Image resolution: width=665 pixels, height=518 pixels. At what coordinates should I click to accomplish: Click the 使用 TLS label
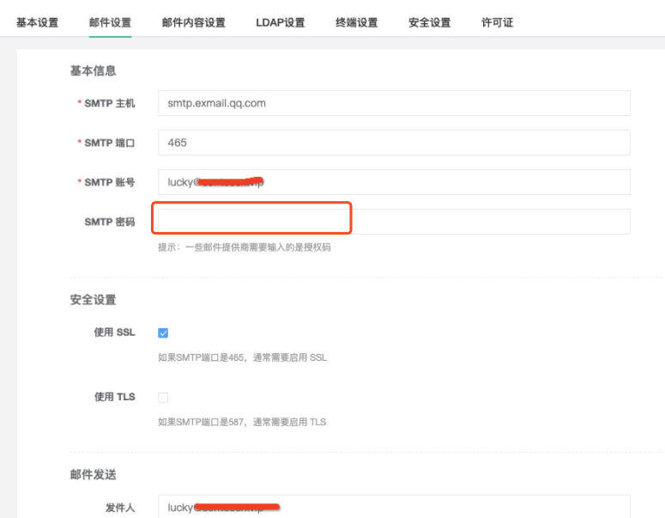(114, 397)
